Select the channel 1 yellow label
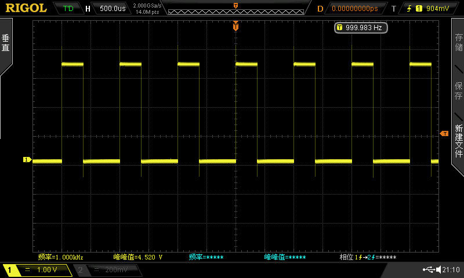 [x=9, y=270]
